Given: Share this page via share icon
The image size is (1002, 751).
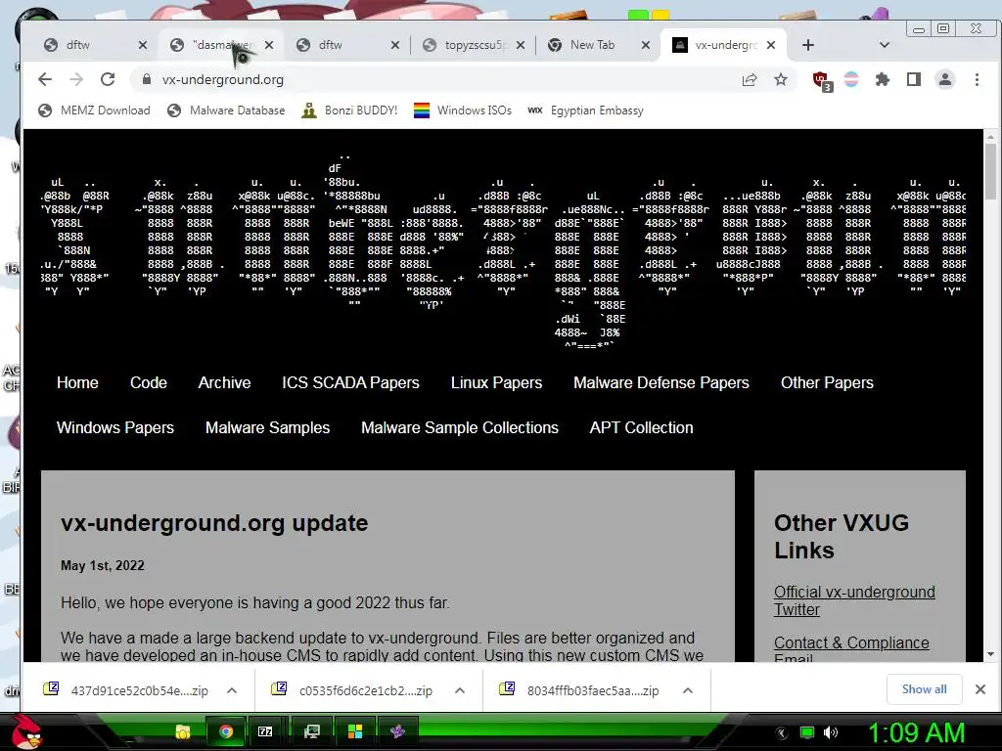Looking at the screenshot, I should click(x=750, y=79).
